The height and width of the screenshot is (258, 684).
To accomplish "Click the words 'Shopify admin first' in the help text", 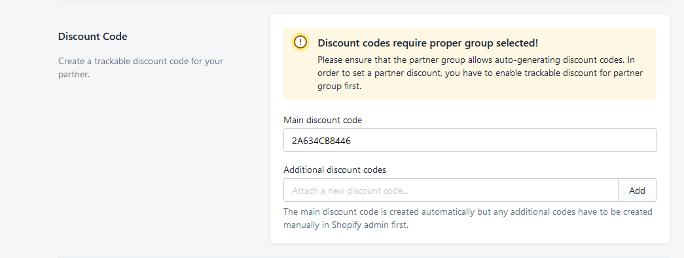I will (370, 226).
